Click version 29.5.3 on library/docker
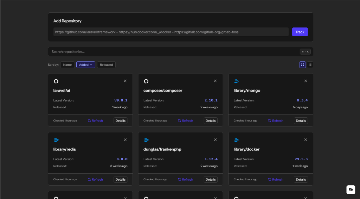This screenshot has height=199, width=360. tap(301, 159)
